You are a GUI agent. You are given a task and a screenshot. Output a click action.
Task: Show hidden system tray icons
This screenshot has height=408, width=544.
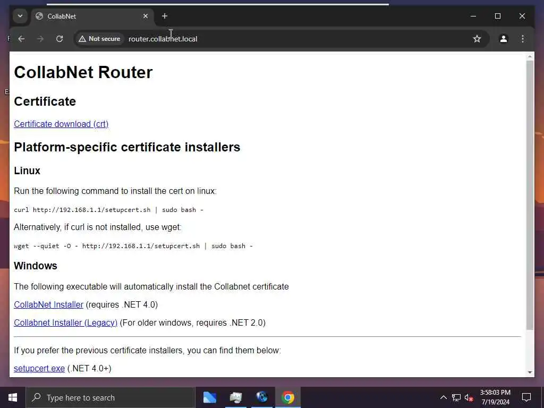click(444, 397)
